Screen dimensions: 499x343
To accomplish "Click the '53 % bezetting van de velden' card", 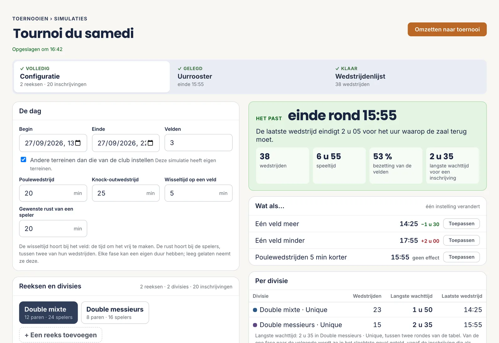I will [x=396, y=166].
